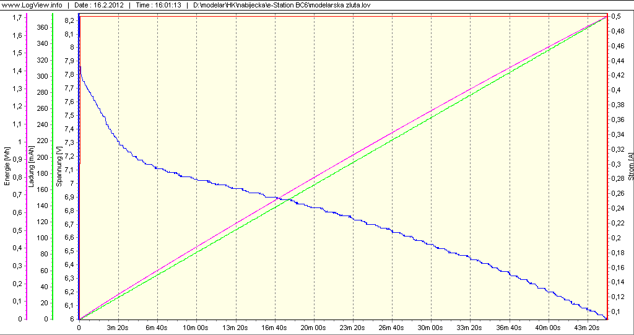Click the 30m 00s time axis marker
The width and height of the screenshot is (634, 335).
pyautogui.click(x=431, y=328)
